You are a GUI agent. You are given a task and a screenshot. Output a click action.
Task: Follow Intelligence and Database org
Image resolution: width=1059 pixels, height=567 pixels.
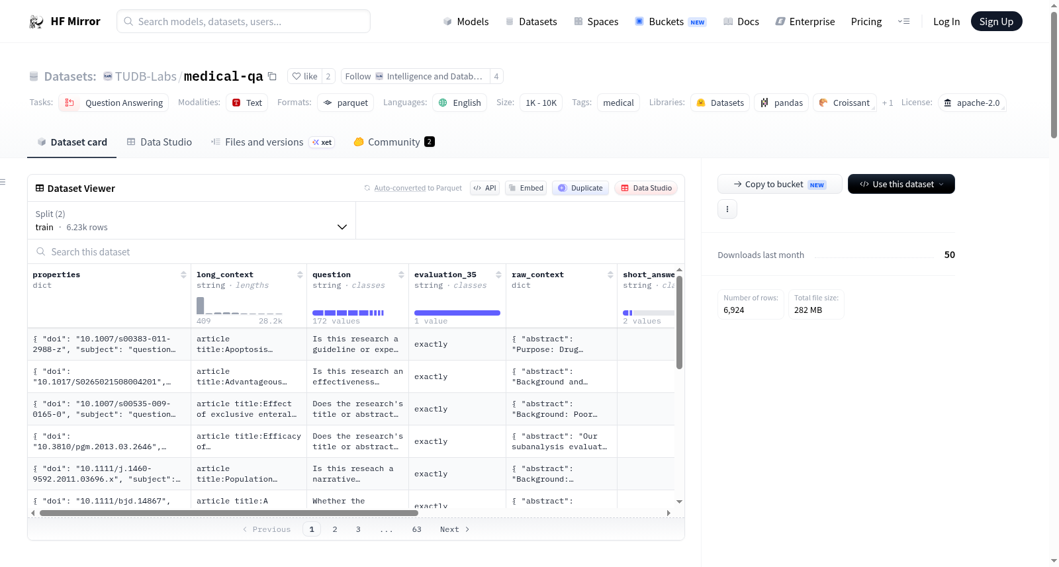coord(416,76)
